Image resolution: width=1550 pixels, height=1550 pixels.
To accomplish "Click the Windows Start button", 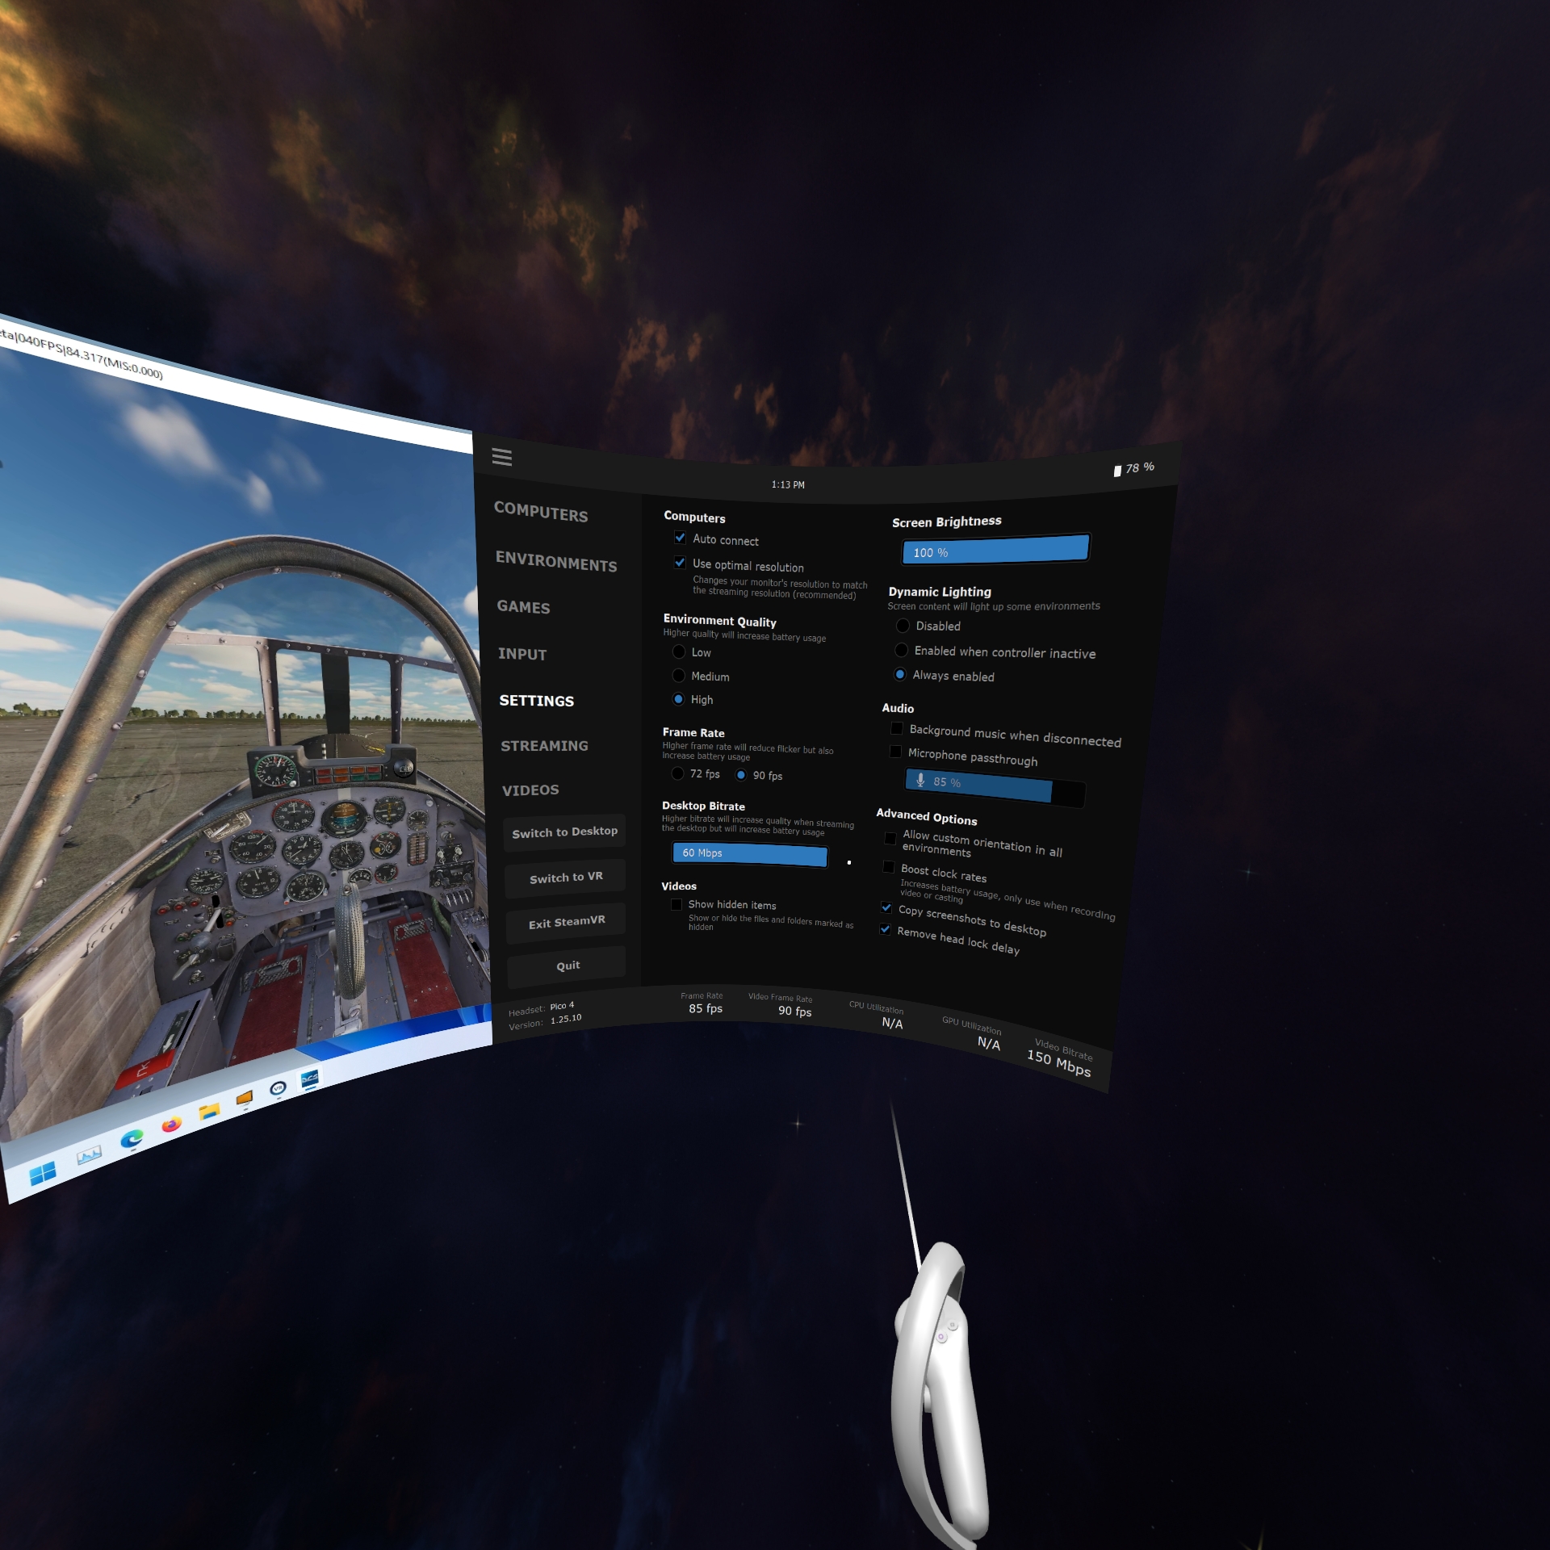I will [42, 1173].
